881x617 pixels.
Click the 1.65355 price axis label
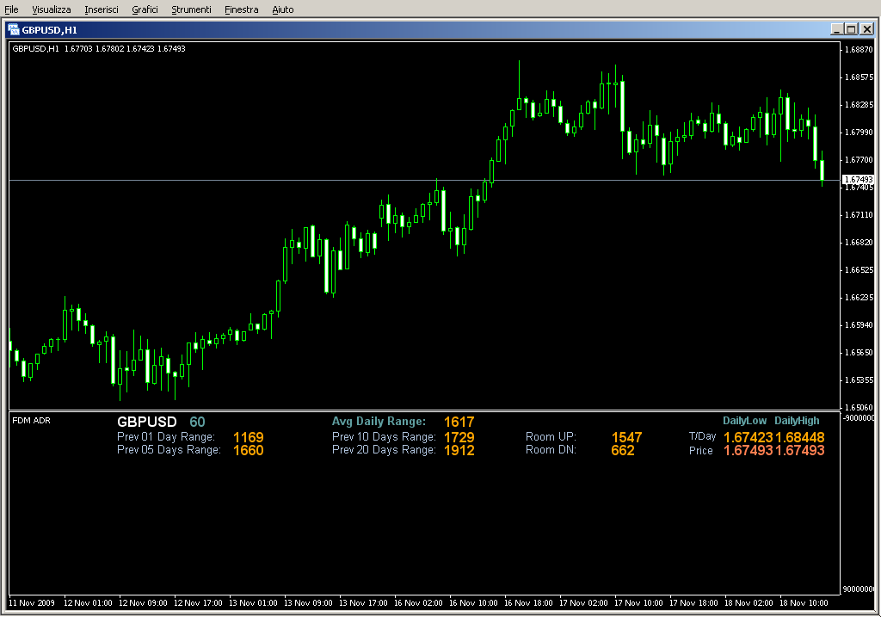tap(859, 379)
